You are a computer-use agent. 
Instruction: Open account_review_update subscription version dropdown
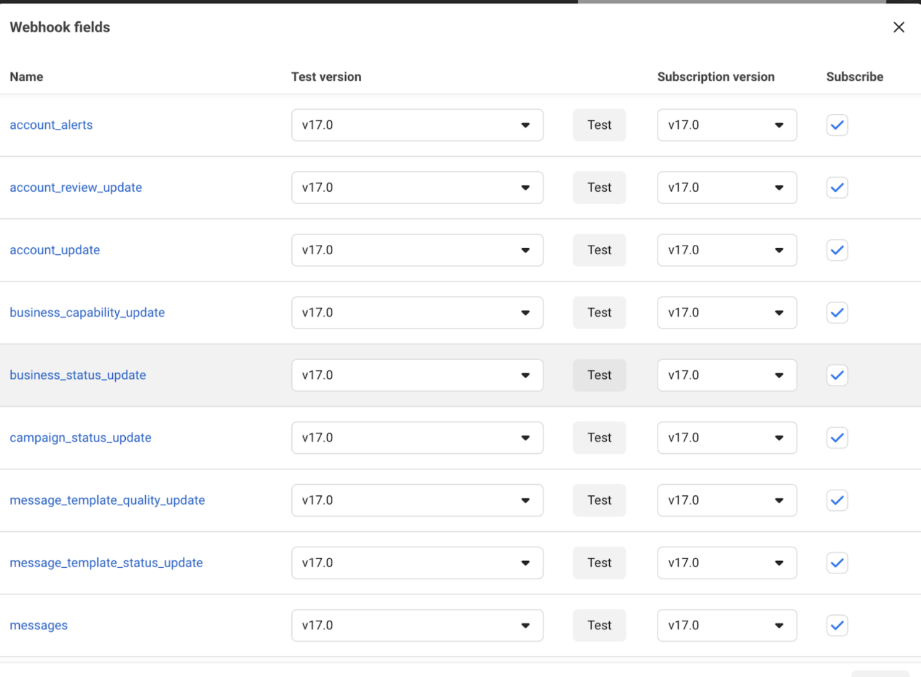(726, 188)
